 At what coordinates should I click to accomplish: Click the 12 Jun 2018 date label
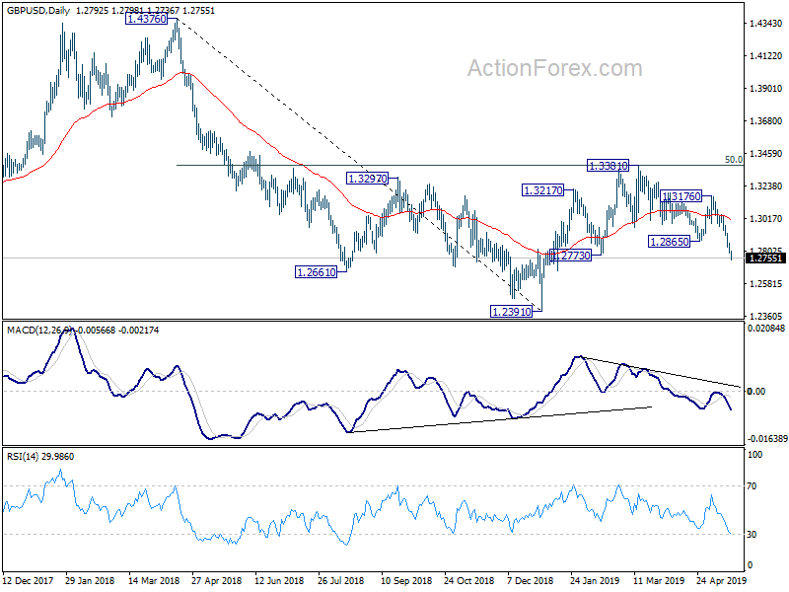click(279, 580)
